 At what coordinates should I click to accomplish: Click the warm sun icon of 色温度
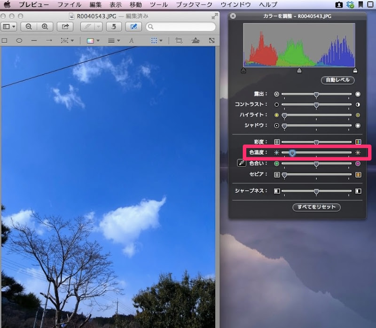coord(358,153)
